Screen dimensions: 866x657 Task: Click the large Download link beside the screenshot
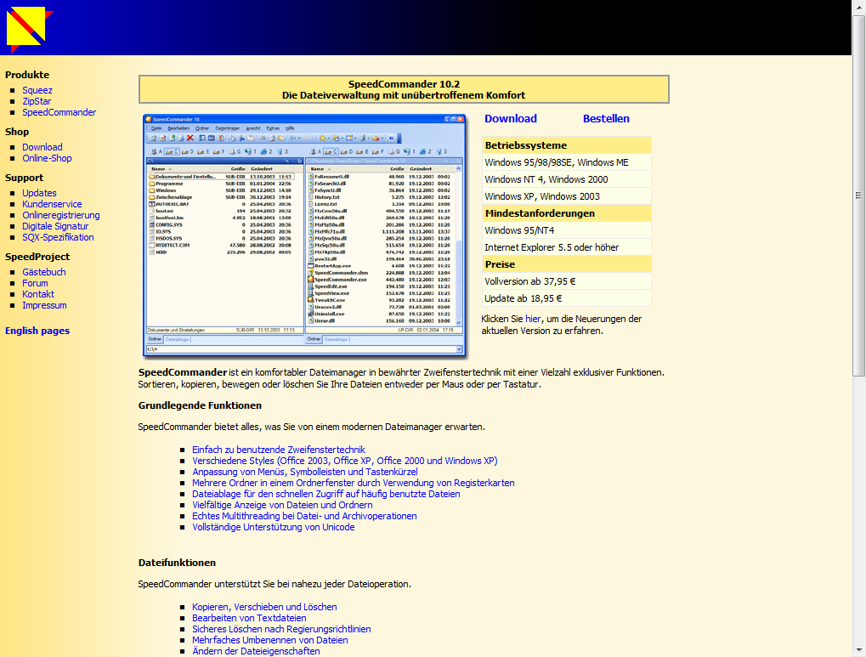click(x=510, y=118)
